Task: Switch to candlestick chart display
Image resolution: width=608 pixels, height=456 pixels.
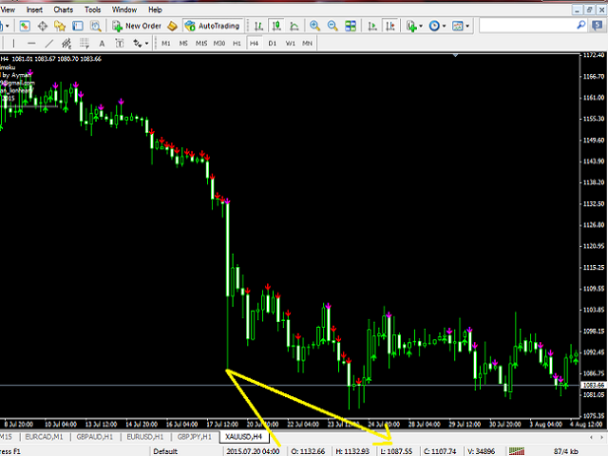Action: [276, 26]
